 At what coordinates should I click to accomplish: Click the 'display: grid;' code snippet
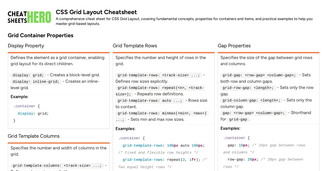[x=28, y=75]
